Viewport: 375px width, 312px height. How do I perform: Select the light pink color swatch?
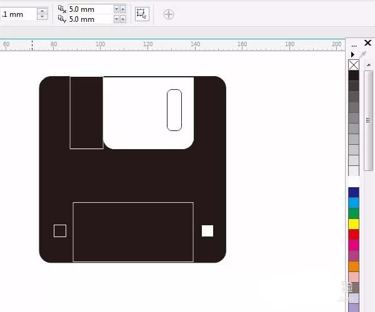point(354,277)
